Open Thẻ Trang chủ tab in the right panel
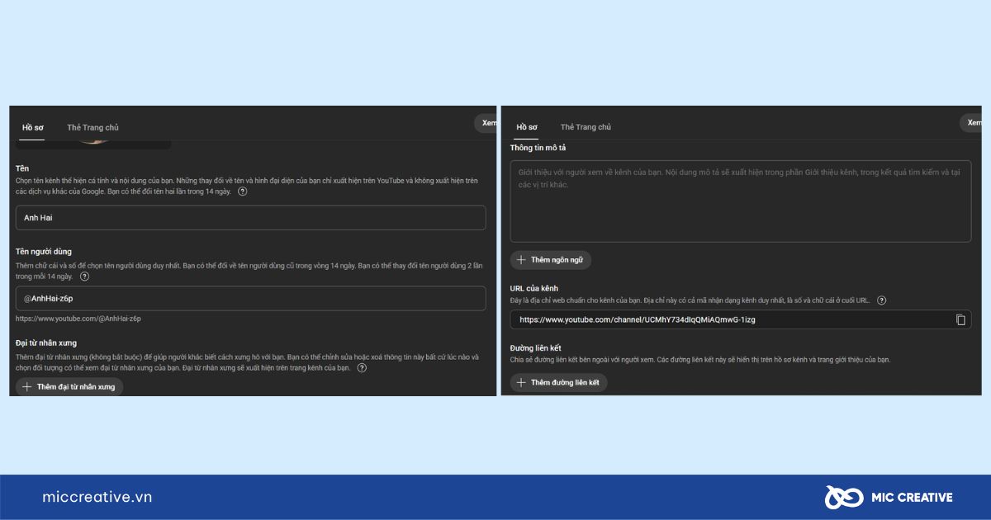 [586, 127]
